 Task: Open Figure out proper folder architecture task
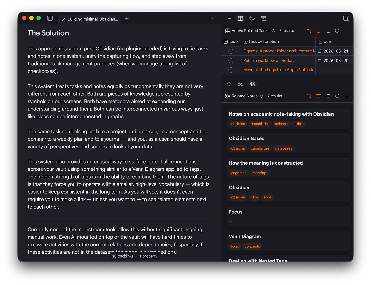[x=279, y=51]
